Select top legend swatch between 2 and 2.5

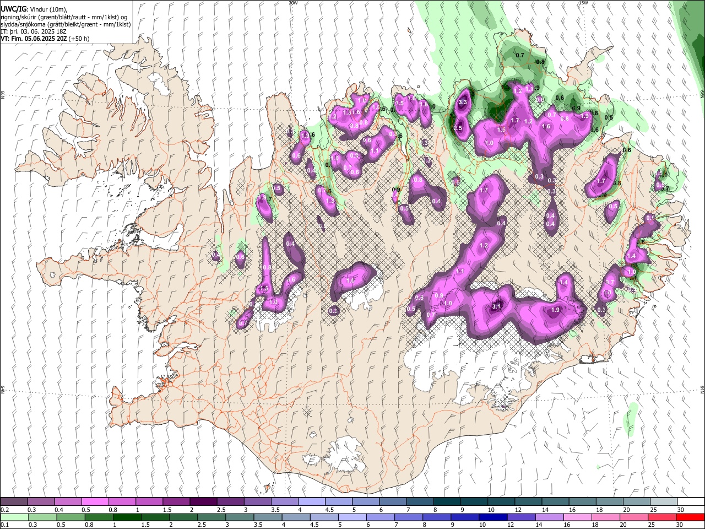pyautogui.click(x=203, y=502)
